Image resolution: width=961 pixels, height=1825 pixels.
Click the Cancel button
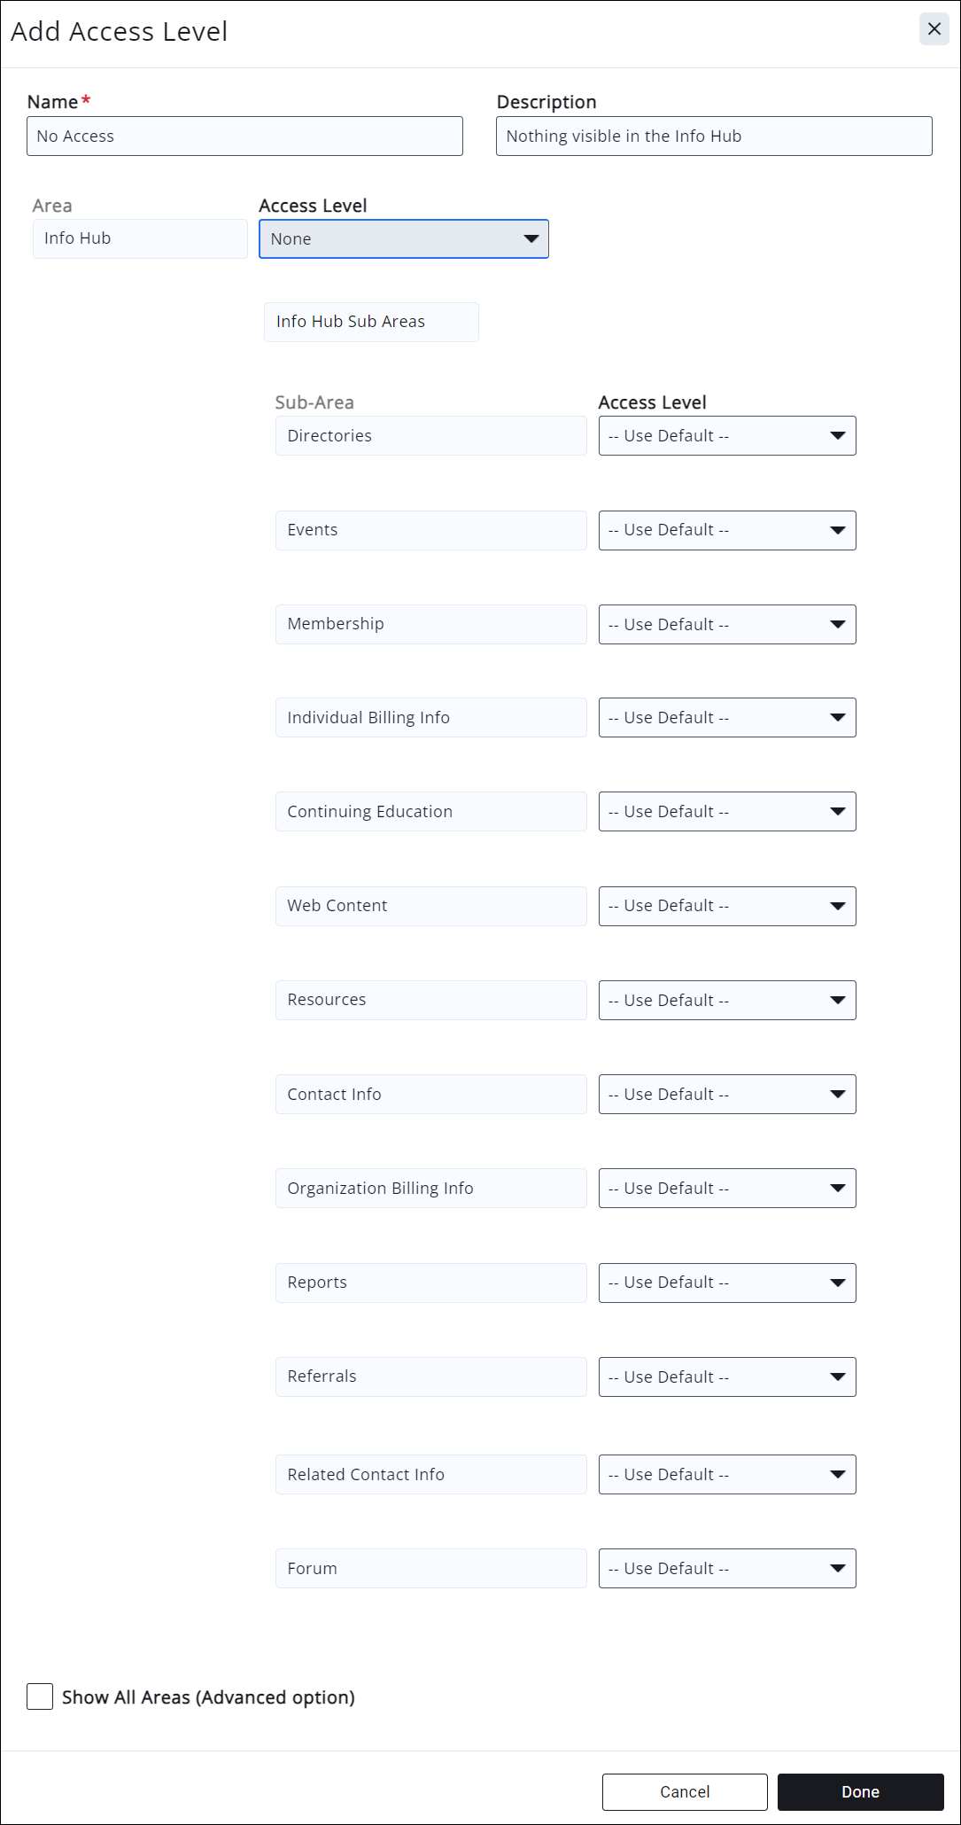point(685,1792)
